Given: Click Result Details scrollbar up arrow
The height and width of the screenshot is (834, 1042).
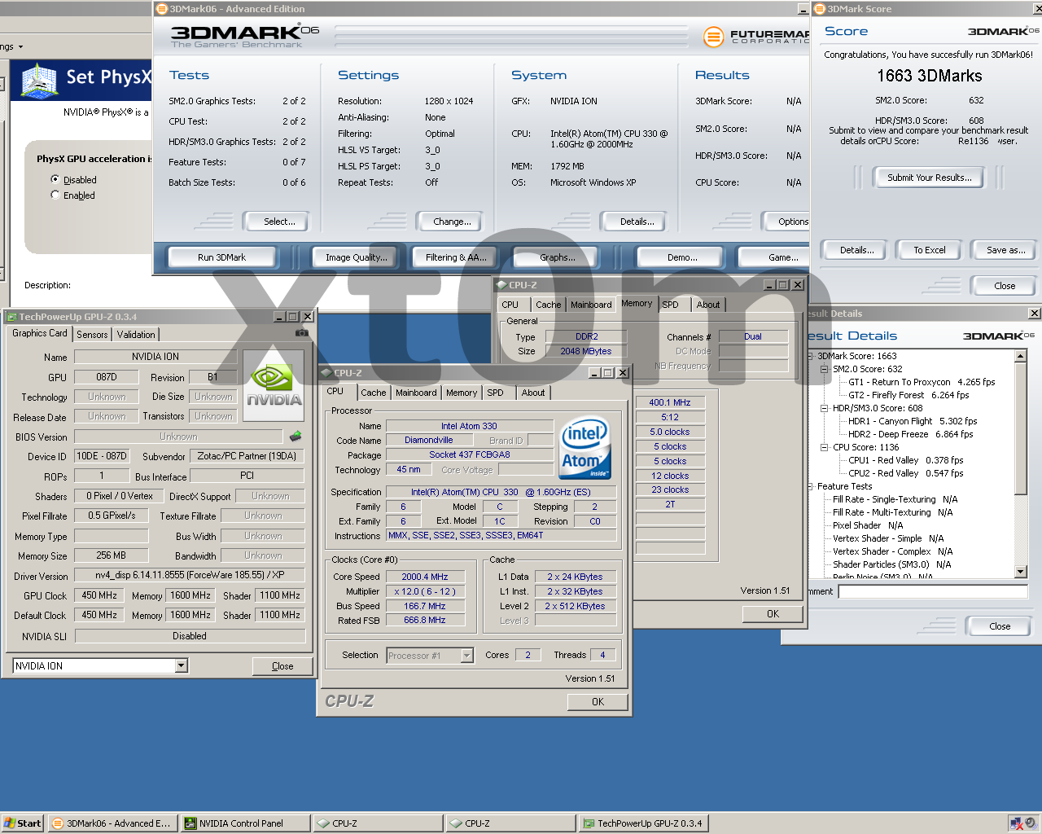Looking at the screenshot, I should 1021,356.
